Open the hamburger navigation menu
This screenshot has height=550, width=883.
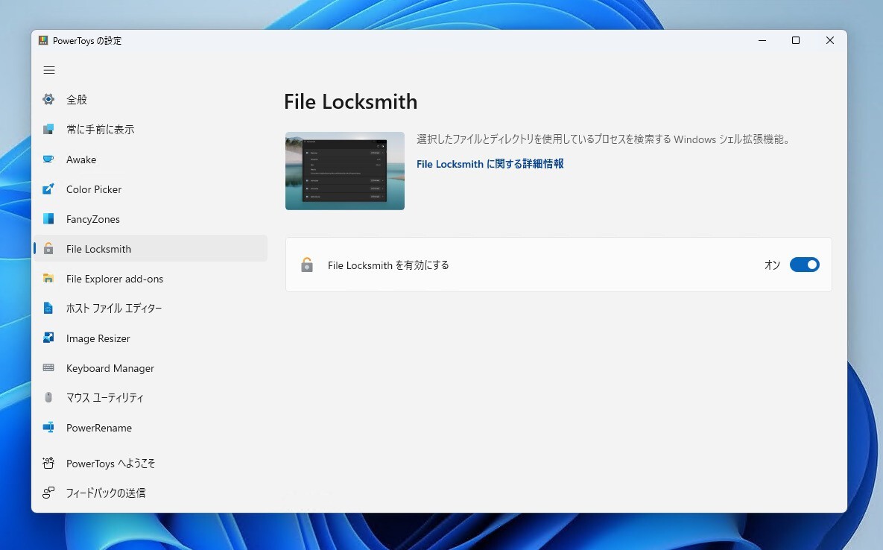[49, 69]
